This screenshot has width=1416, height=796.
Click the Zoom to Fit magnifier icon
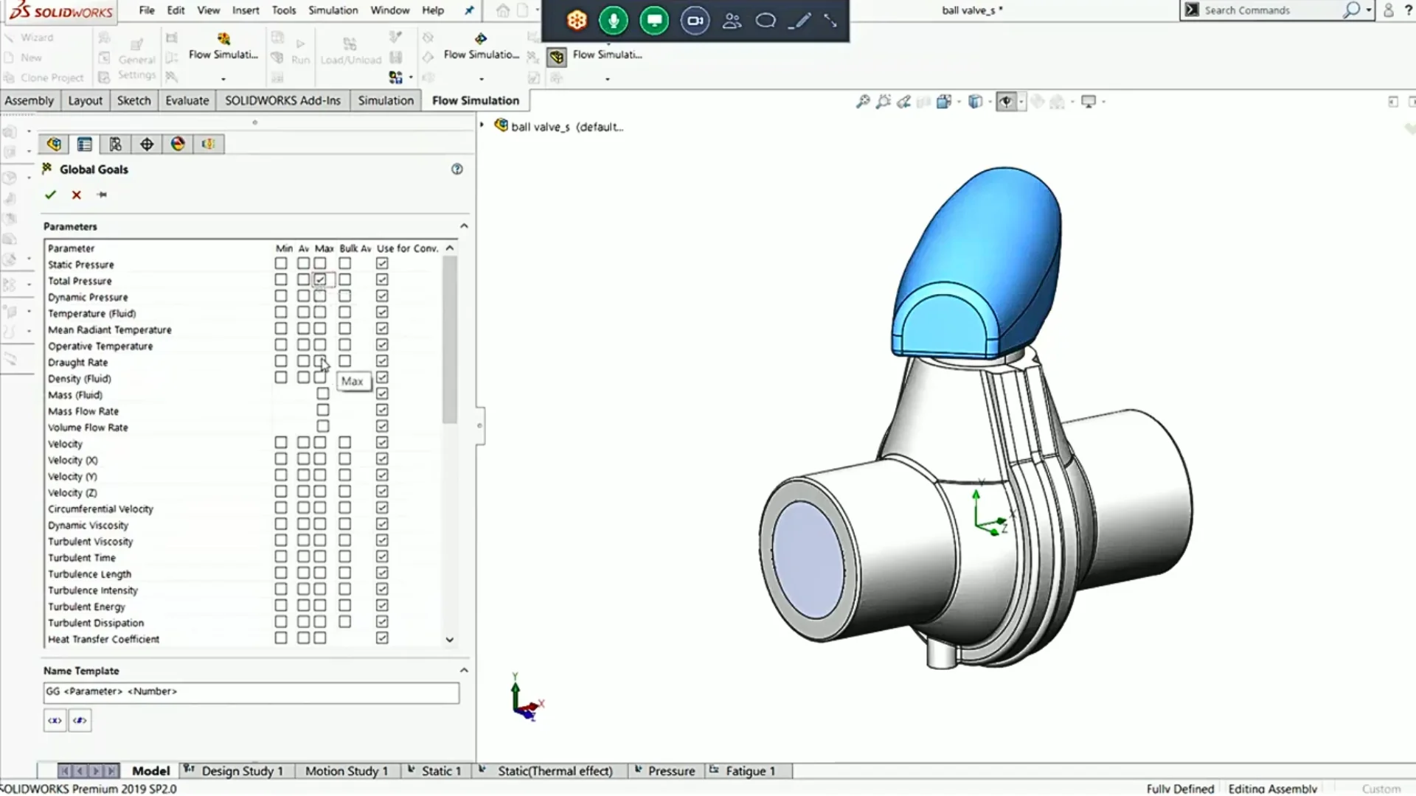tap(862, 102)
